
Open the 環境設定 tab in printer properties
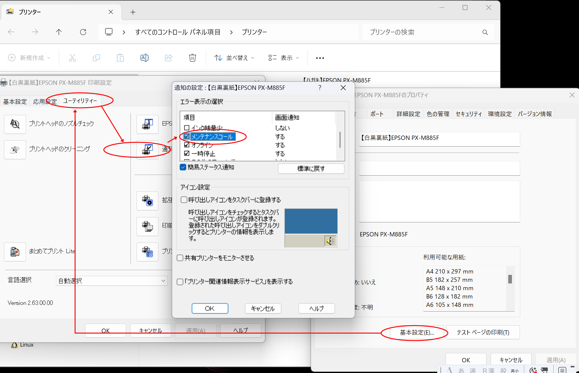(500, 114)
